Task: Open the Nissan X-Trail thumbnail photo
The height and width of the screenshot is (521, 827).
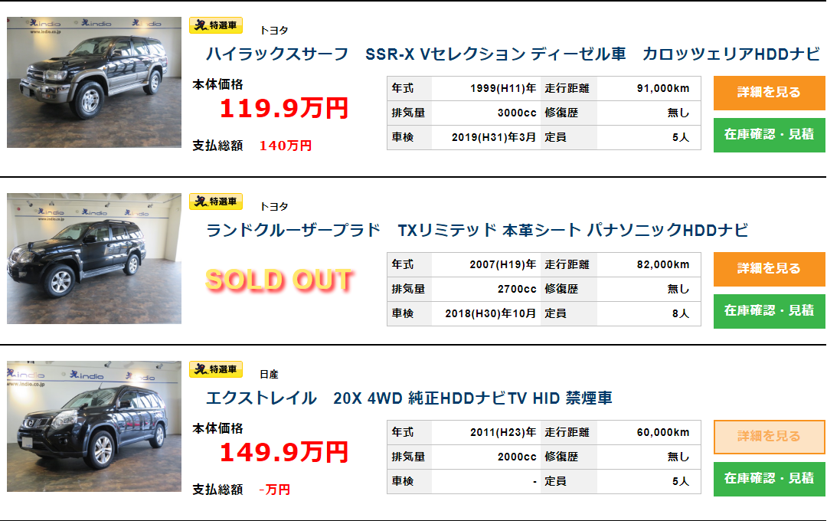Action: point(94,426)
